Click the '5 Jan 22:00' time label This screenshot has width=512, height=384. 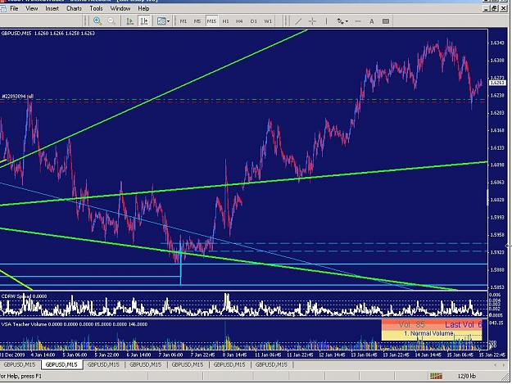tap(106, 355)
